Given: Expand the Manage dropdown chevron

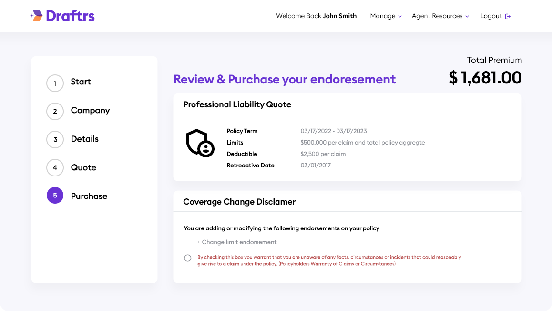Looking at the screenshot, I should click(x=400, y=17).
